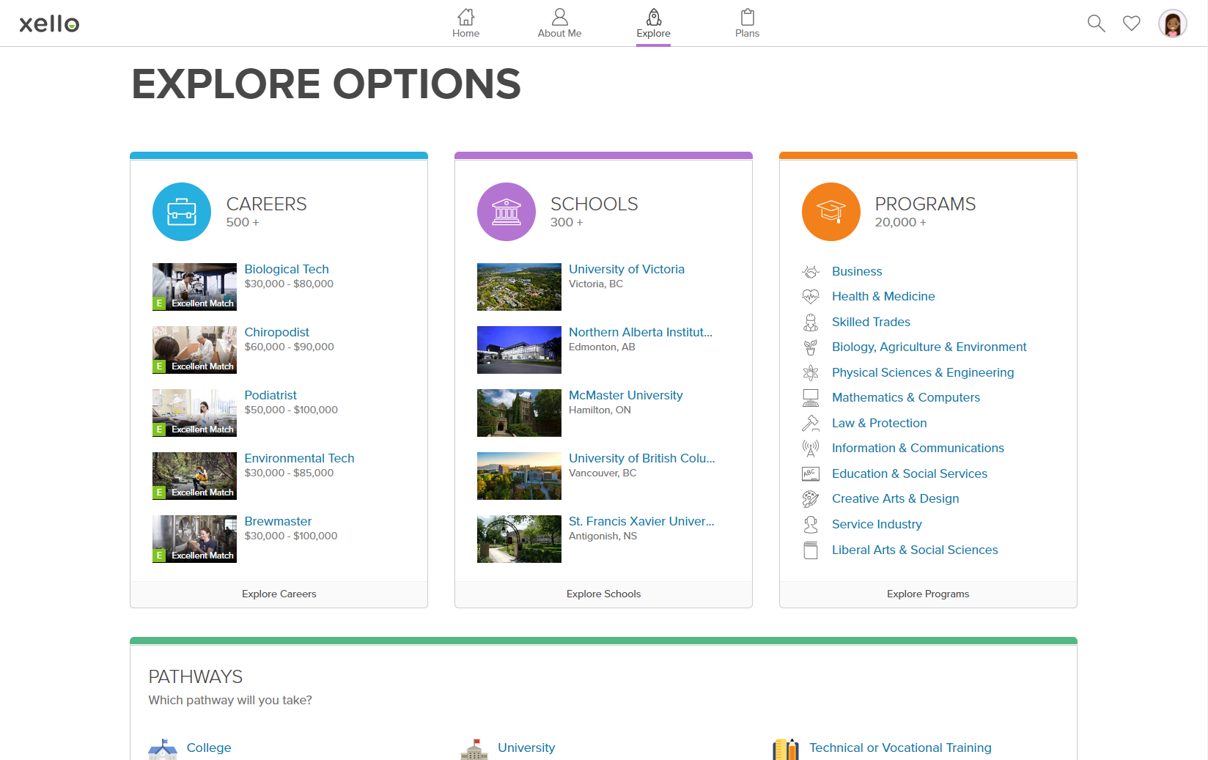Select the University pathway link

click(526, 748)
